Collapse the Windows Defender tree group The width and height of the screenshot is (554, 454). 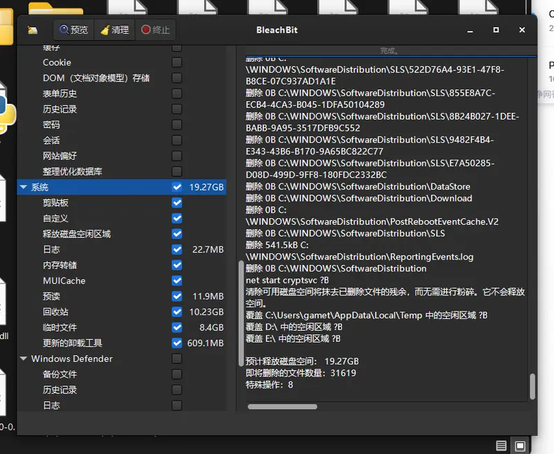click(x=24, y=358)
